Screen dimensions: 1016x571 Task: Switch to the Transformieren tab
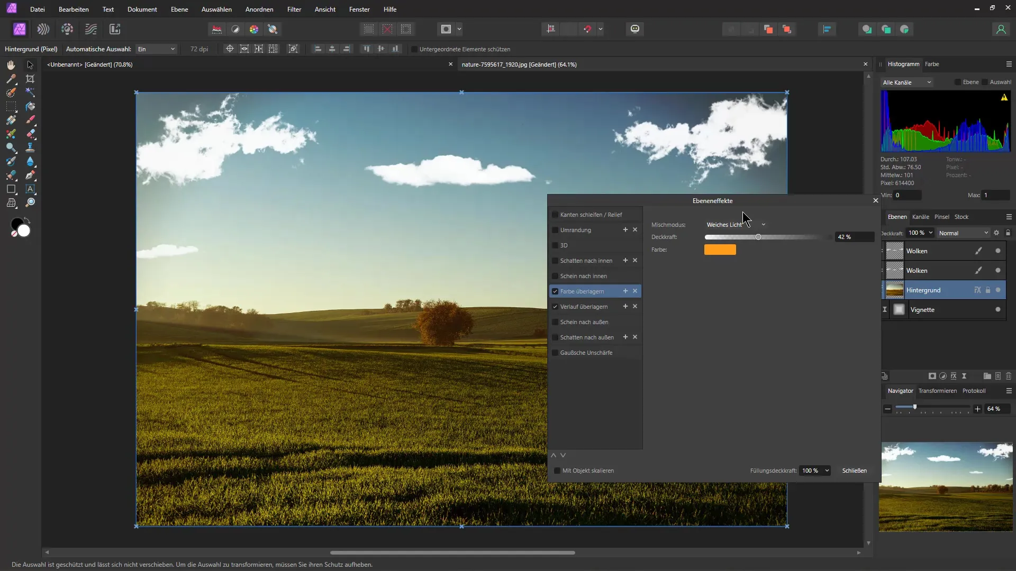click(937, 391)
